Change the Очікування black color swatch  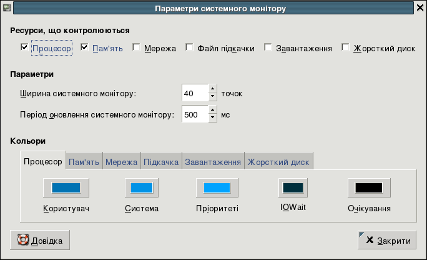pyautogui.click(x=368, y=187)
